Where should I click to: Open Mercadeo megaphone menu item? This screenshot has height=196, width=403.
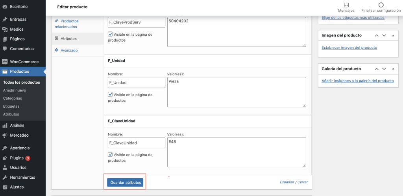tap(23, 135)
